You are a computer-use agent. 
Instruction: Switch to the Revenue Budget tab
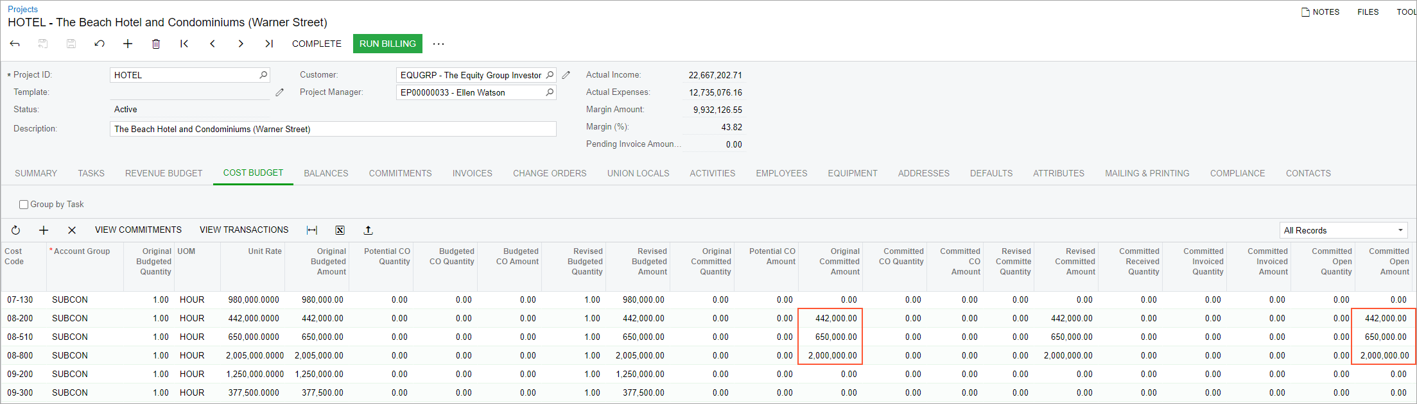point(164,173)
